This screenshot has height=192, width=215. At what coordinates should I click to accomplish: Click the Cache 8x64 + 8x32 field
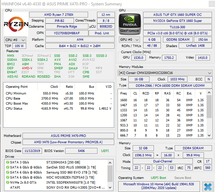[x=80, y=46]
